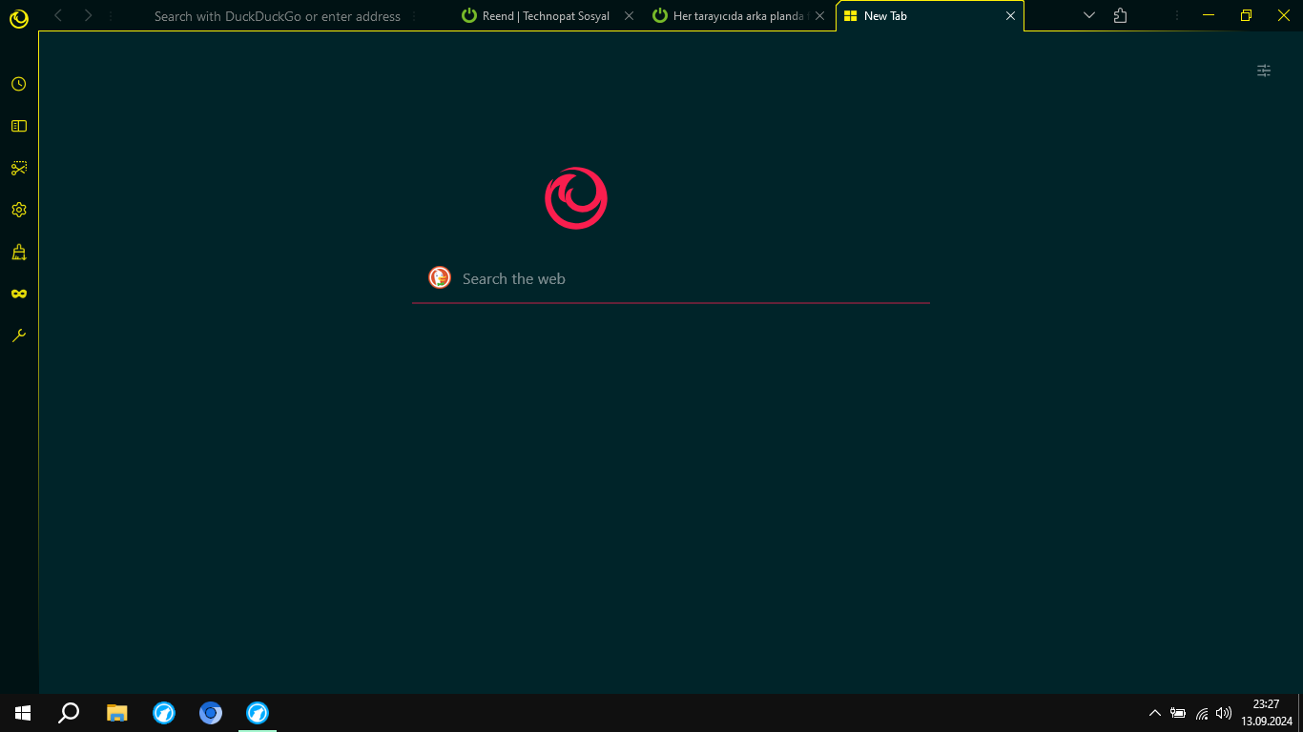The image size is (1303, 732).
Task: Open the Windows Start menu
Action: pos(23,712)
